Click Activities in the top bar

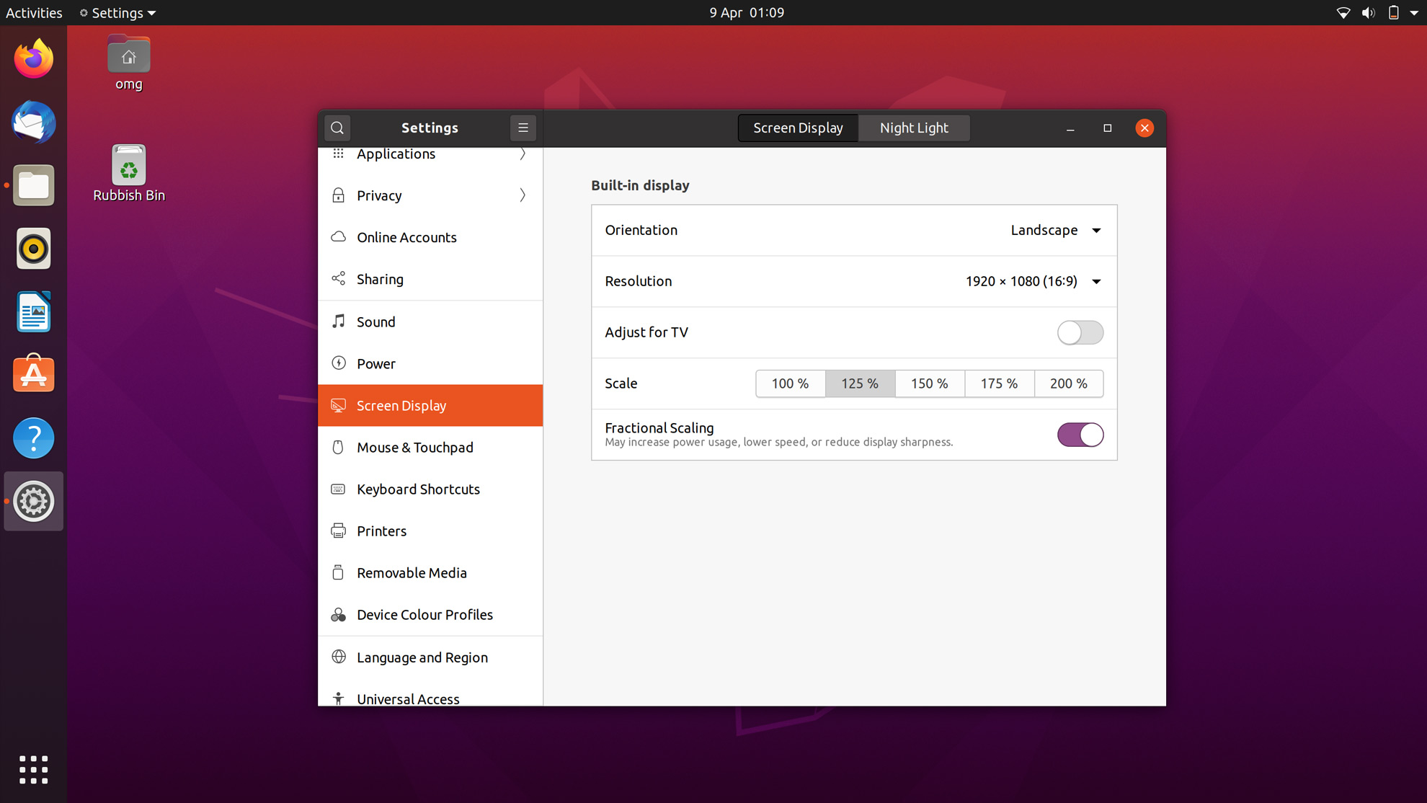[x=34, y=12]
